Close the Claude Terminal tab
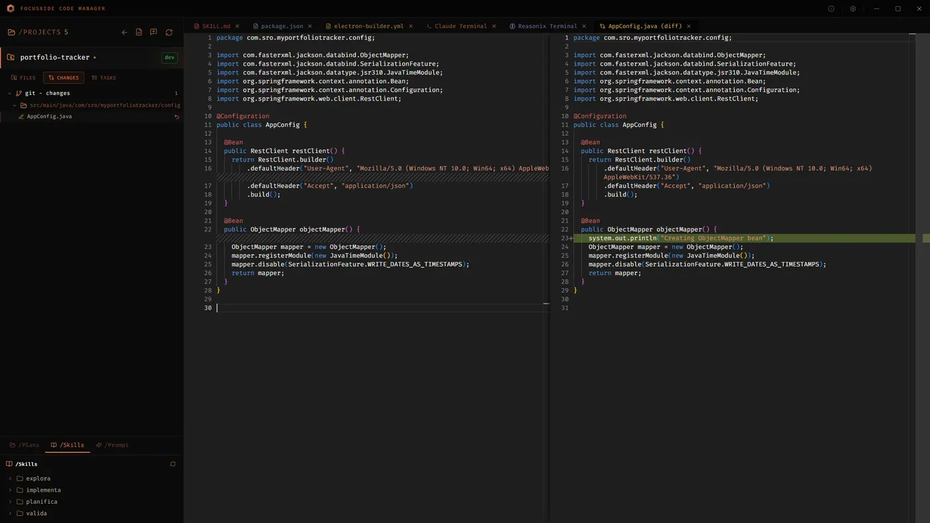This screenshot has height=523, width=930. 494,26
